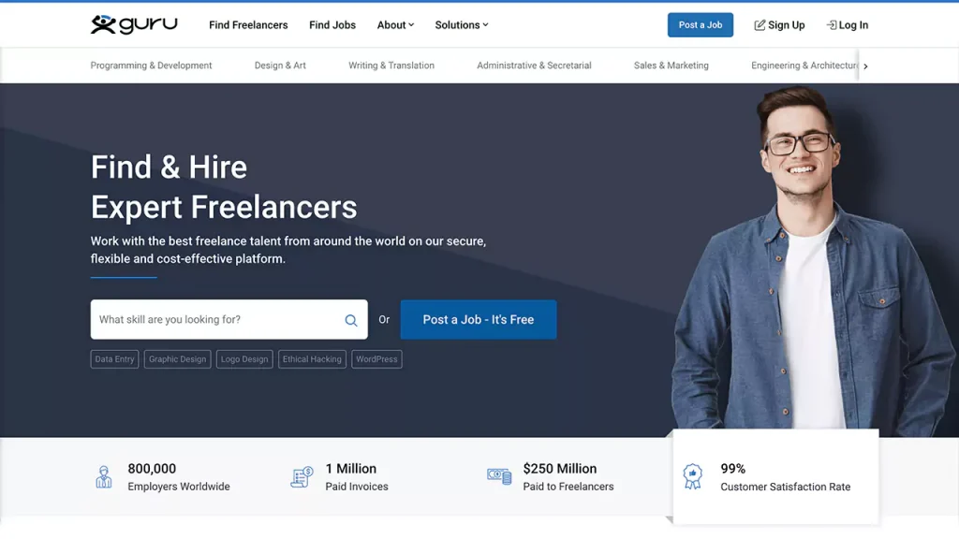Screen dimensions: 959x539
Task: Open Find Freelancers page
Action: point(248,25)
